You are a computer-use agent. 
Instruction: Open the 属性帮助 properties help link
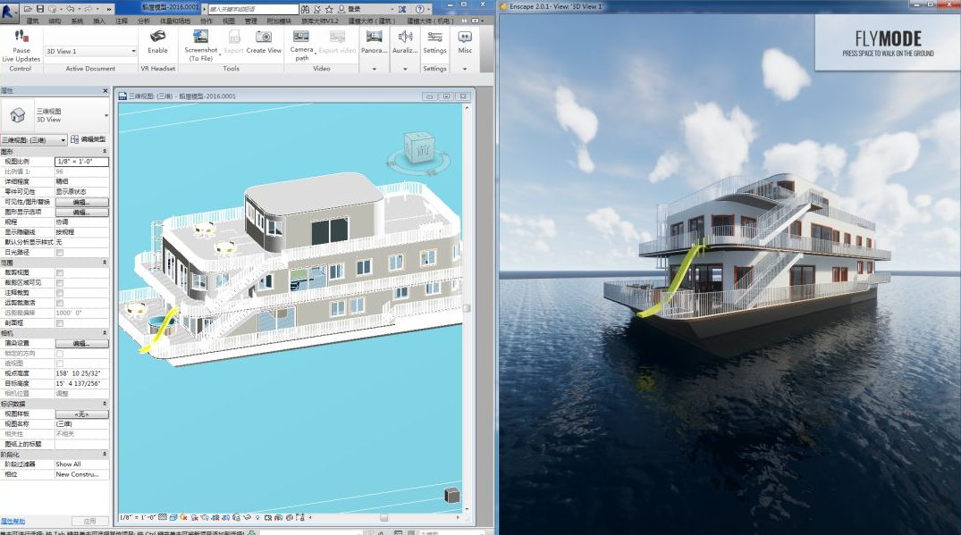click(x=13, y=522)
